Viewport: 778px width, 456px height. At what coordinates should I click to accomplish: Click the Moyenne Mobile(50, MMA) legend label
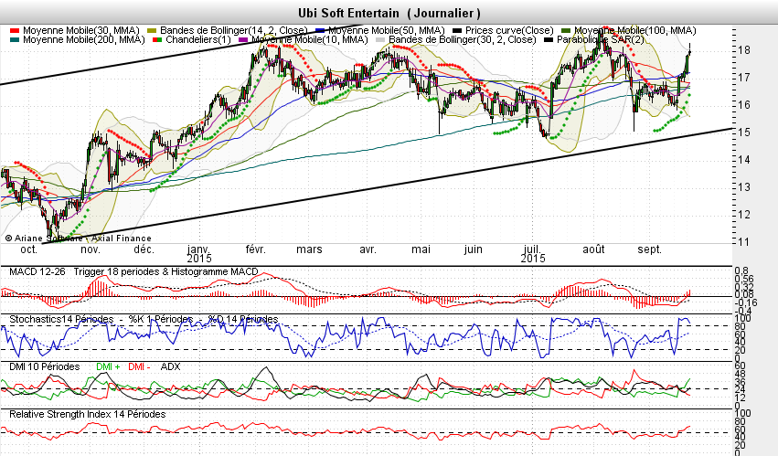(x=387, y=31)
